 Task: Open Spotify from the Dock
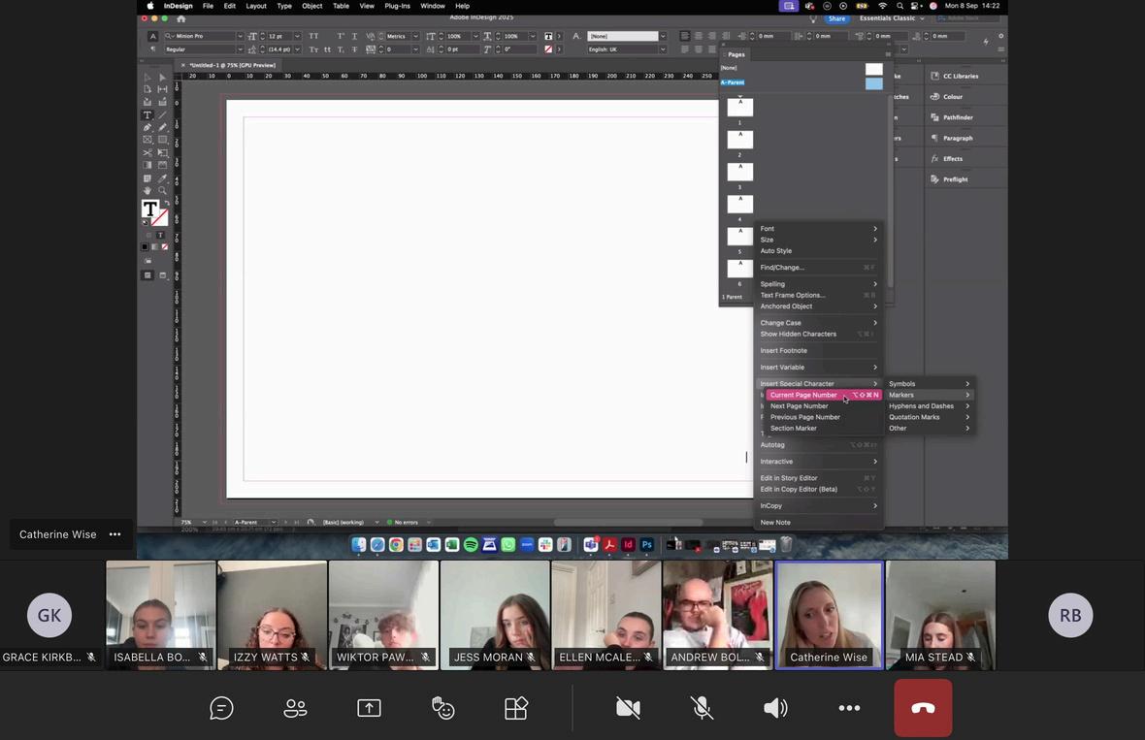[471, 544]
